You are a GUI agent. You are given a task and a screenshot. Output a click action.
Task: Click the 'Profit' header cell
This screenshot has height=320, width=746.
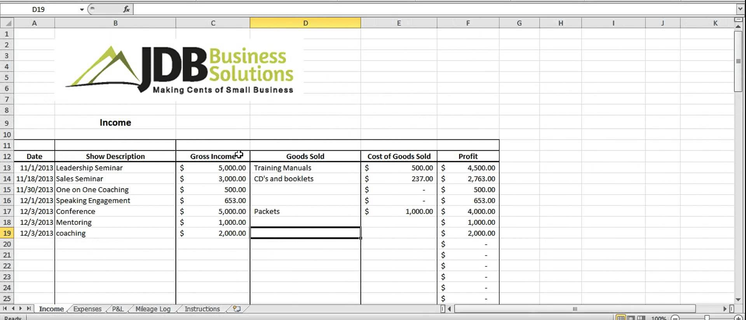coord(468,157)
